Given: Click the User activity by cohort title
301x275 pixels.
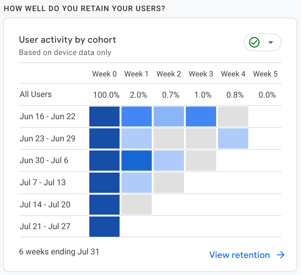Looking at the screenshot, I should point(68,40).
